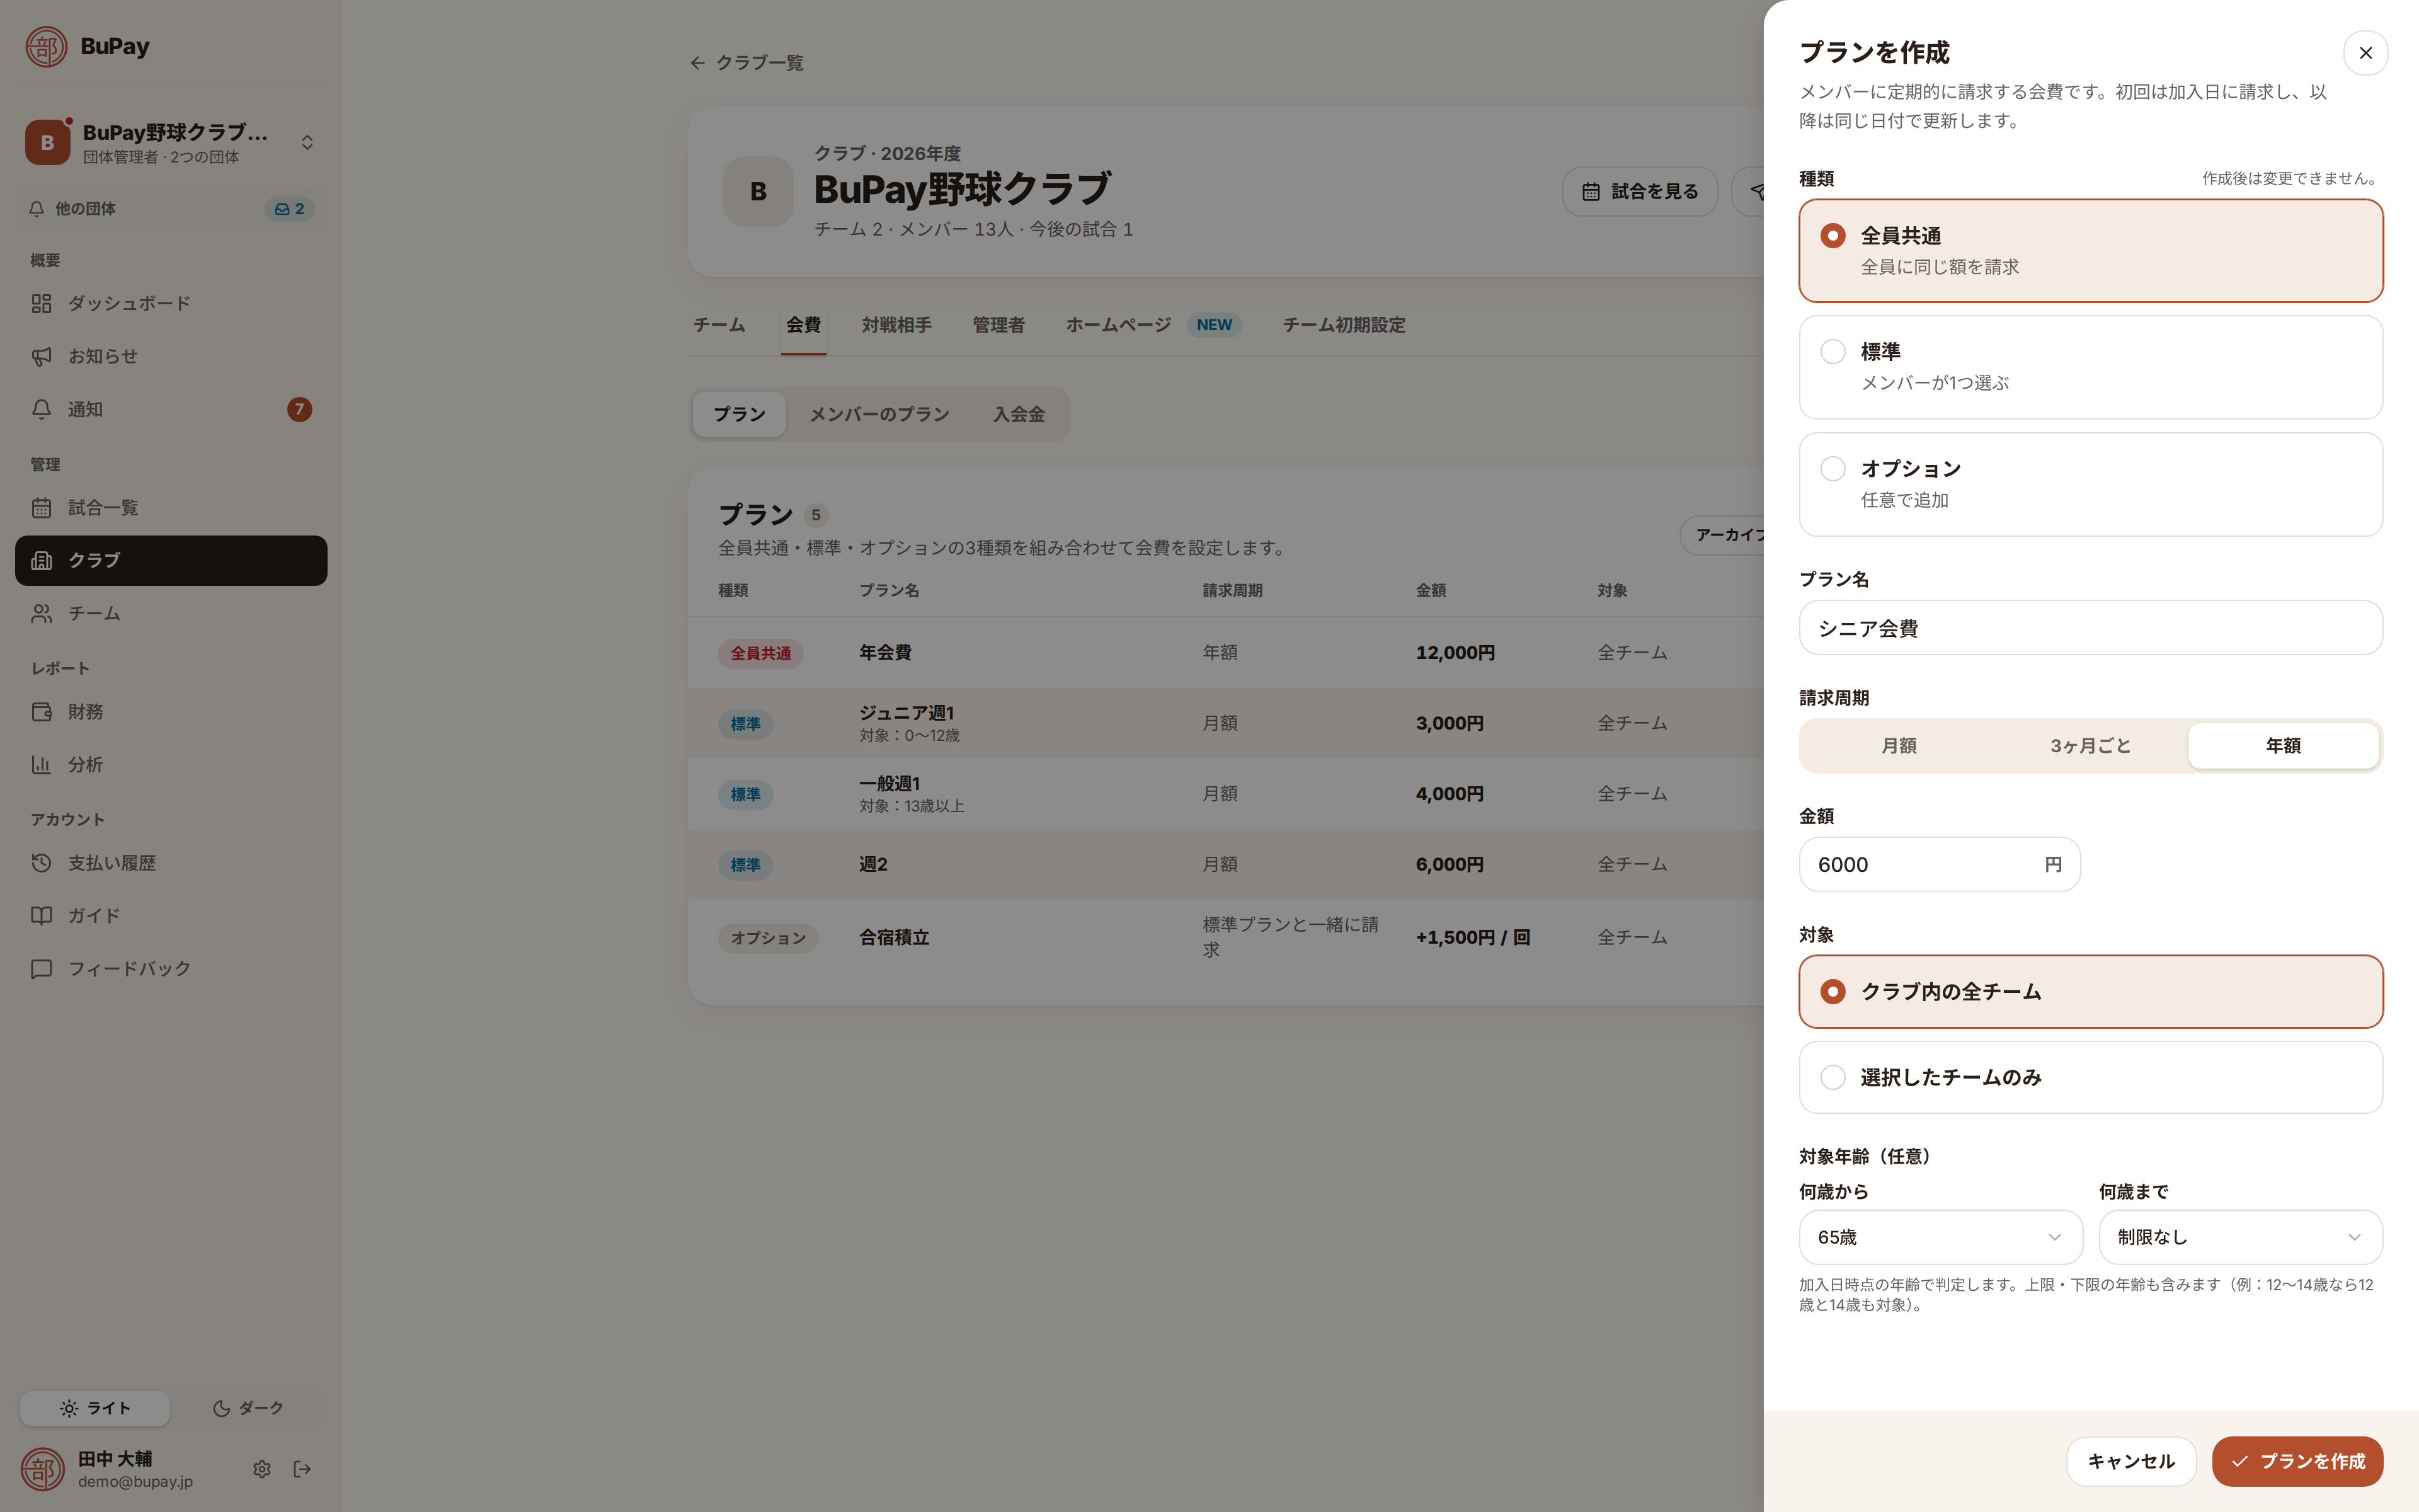Select 月額 billing cycle

(1898, 746)
